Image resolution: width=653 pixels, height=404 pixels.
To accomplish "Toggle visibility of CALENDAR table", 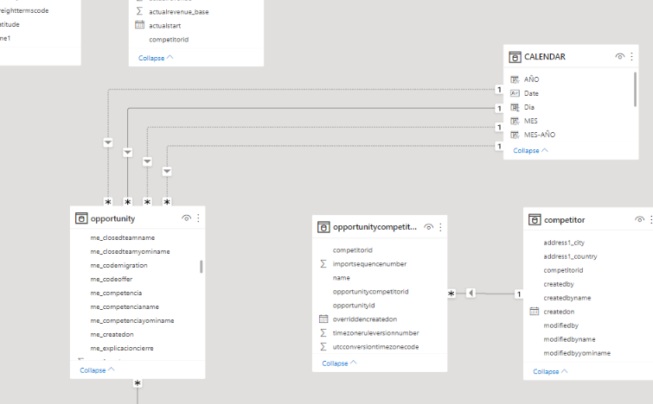I will [619, 56].
